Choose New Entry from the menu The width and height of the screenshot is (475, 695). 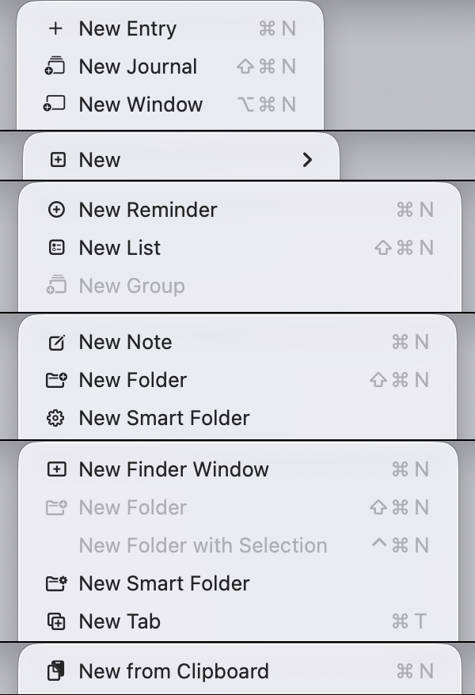click(127, 28)
